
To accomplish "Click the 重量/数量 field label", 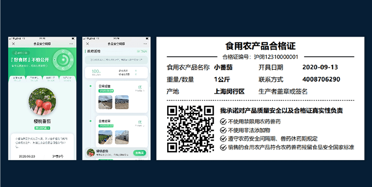I will pyautogui.click(x=180, y=80).
